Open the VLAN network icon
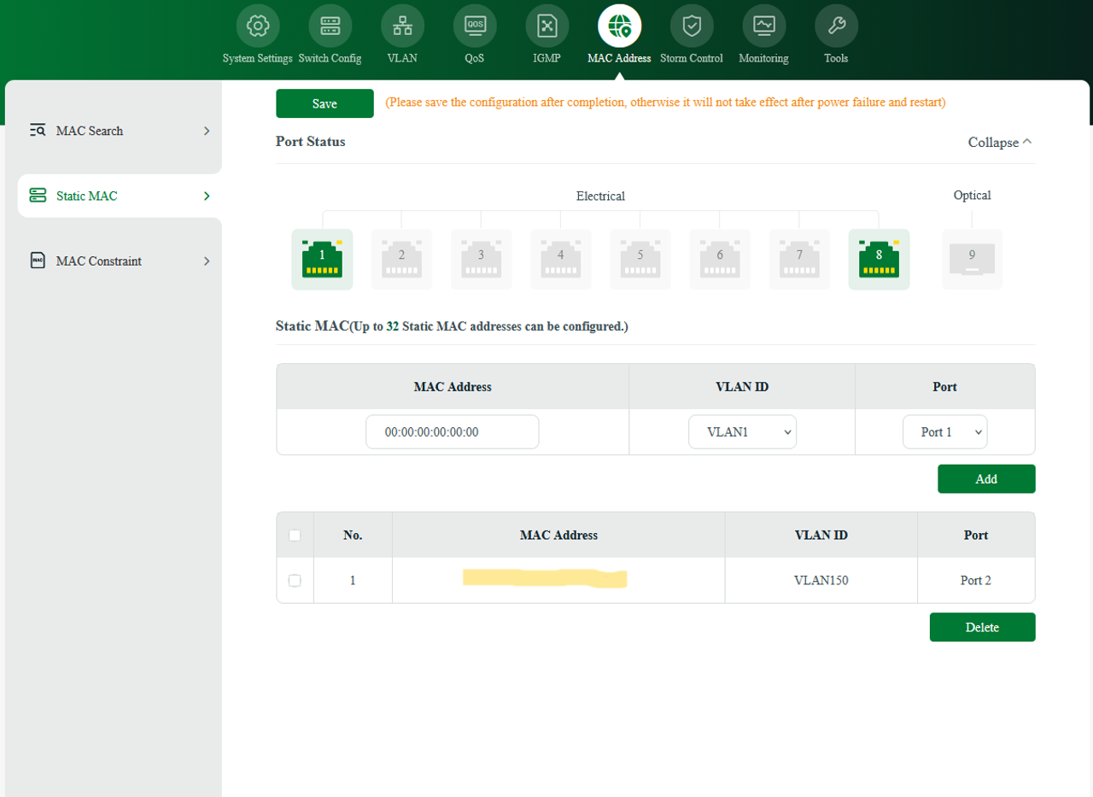 (x=402, y=26)
